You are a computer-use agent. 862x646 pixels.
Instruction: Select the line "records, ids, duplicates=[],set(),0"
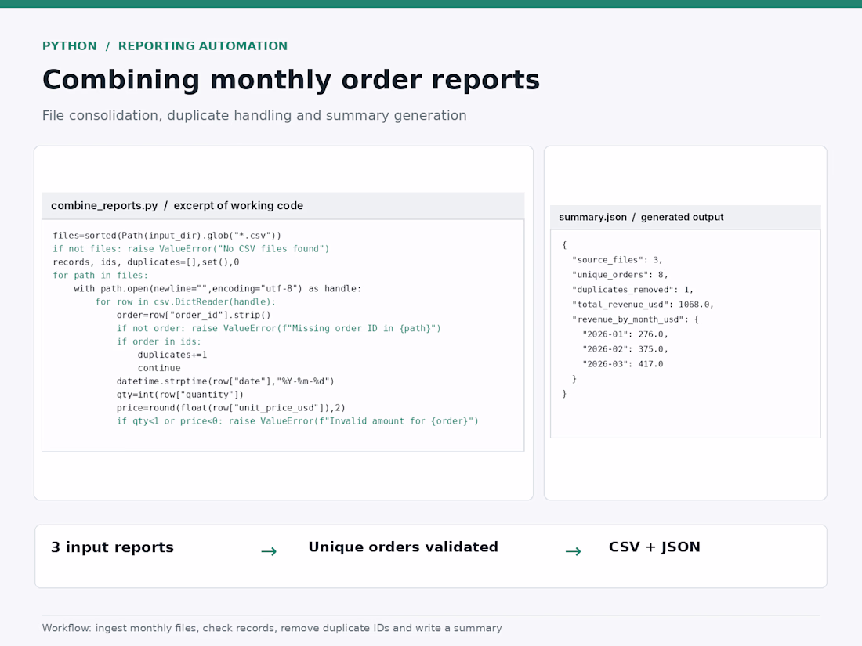(x=147, y=262)
